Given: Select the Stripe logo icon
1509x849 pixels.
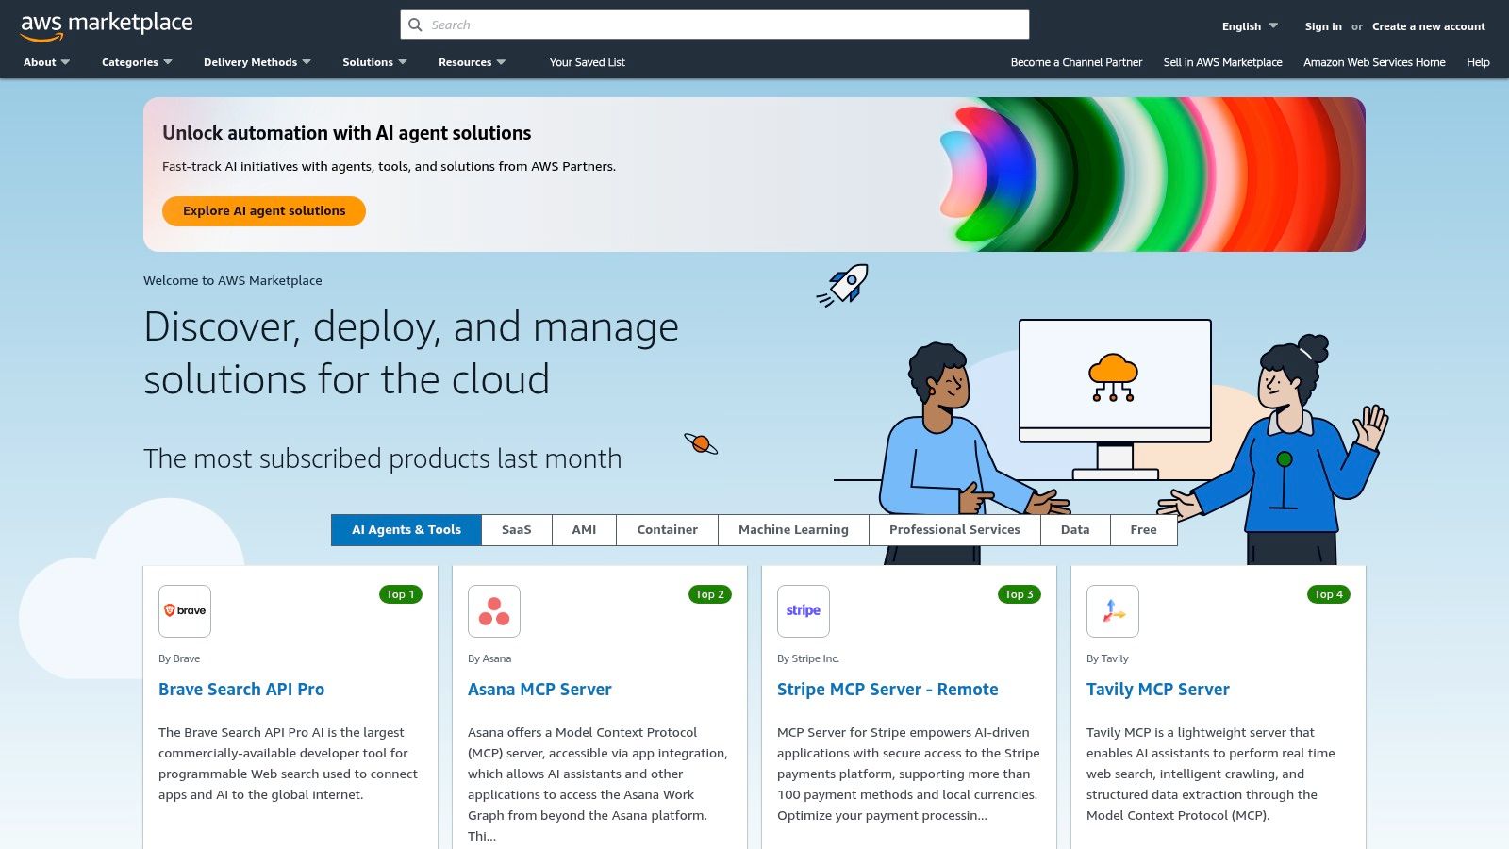Looking at the screenshot, I should click(x=804, y=610).
